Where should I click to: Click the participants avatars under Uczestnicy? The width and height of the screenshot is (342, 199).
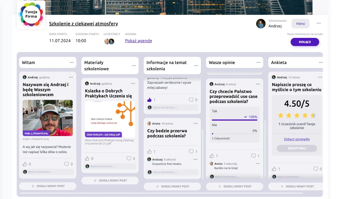(x=109, y=41)
